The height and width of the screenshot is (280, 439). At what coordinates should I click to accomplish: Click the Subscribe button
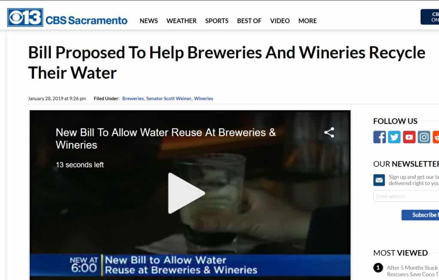420,215
